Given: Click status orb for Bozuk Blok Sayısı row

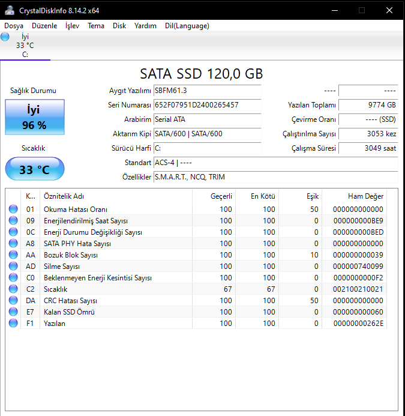Looking at the screenshot, I should pyautogui.click(x=13, y=255).
